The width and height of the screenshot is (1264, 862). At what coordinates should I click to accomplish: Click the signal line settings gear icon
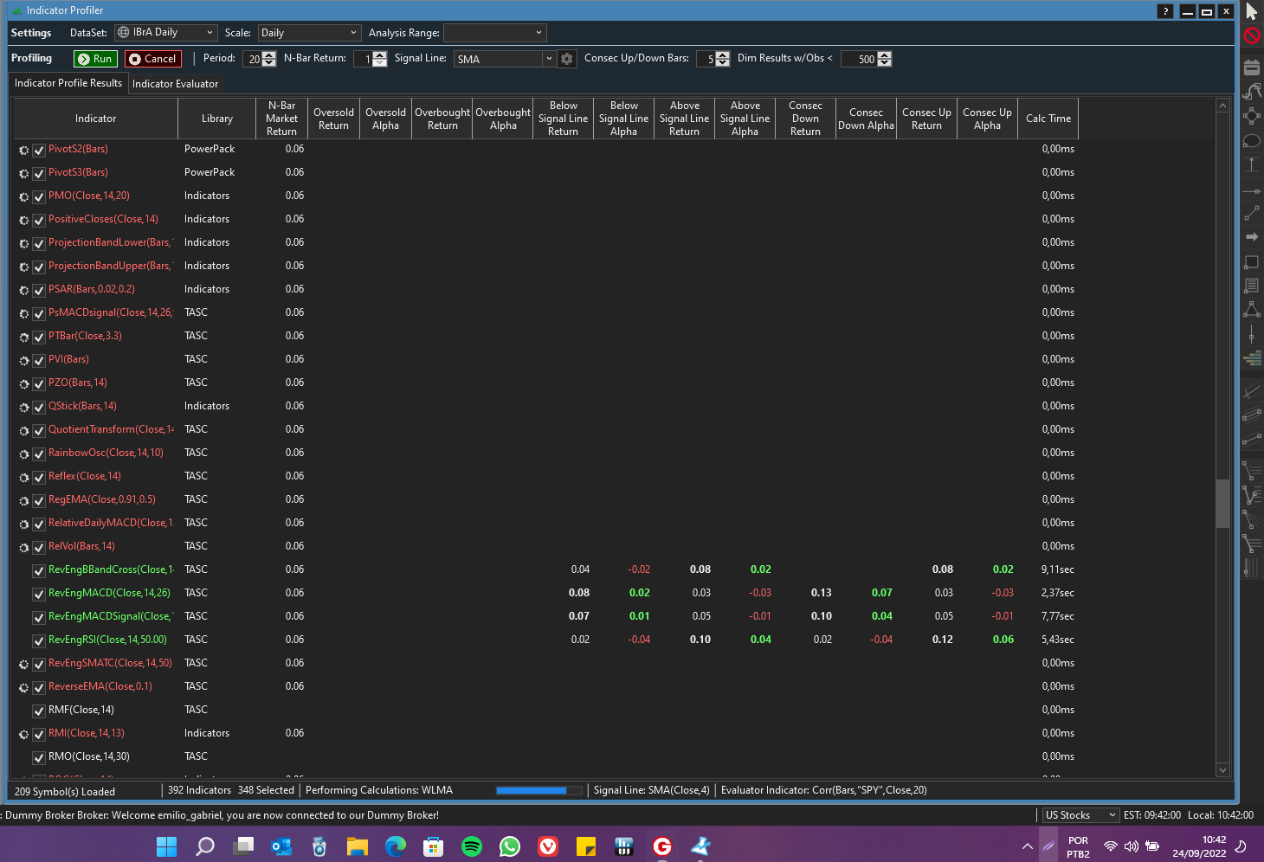(x=567, y=59)
